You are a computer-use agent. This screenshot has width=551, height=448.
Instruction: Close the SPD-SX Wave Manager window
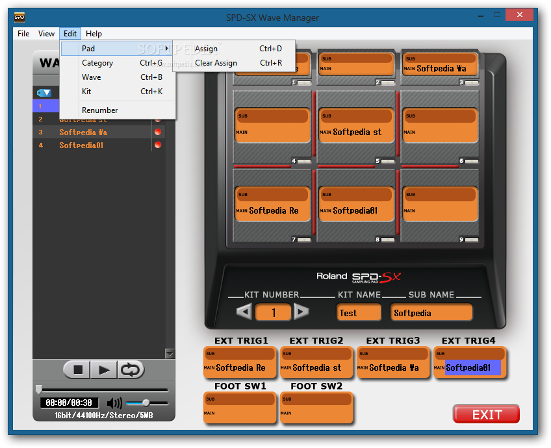point(519,15)
